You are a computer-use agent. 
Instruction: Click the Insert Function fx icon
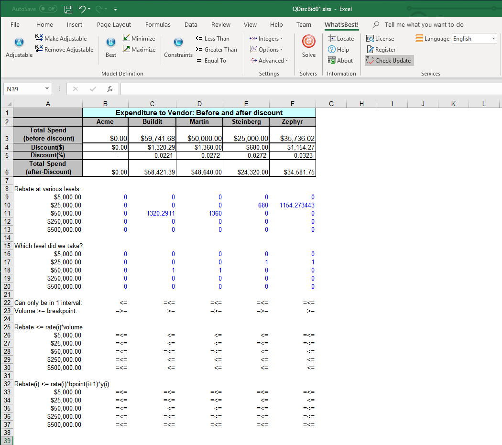point(110,89)
